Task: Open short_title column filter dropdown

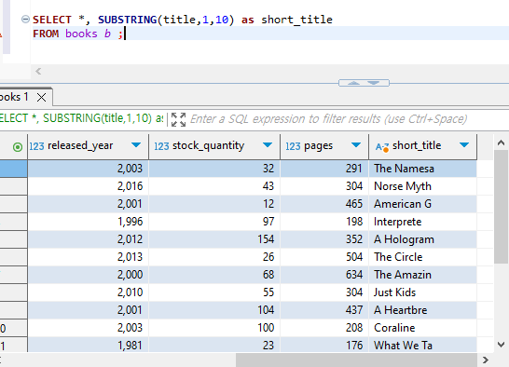Action: (x=464, y=145)
